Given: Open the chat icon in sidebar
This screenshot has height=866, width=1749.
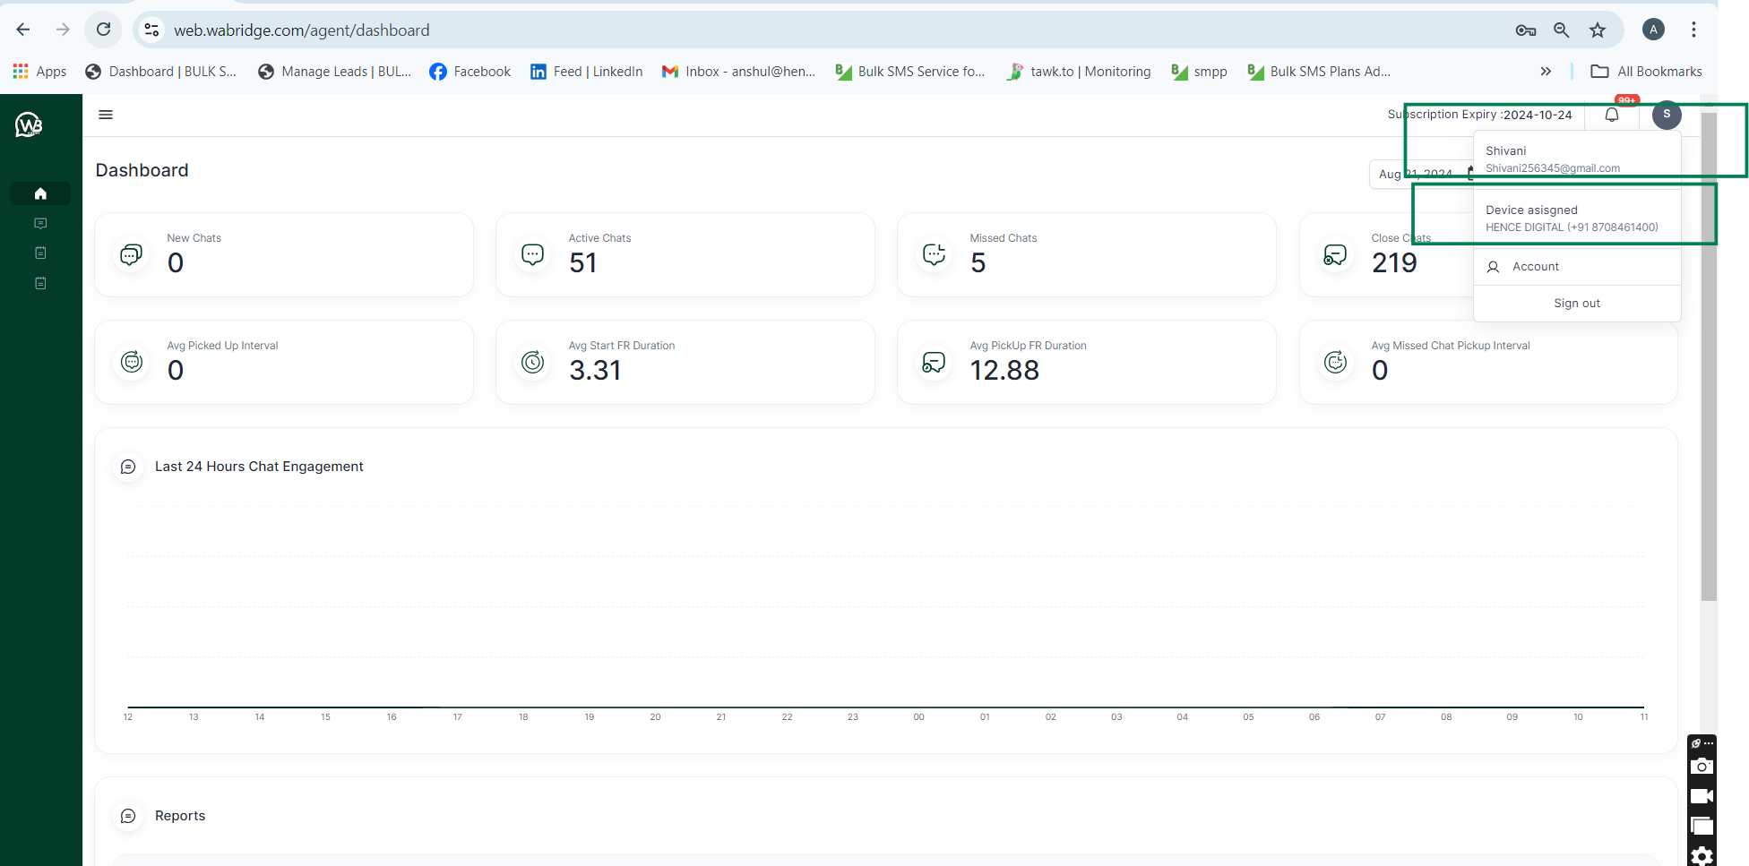Looking at the screenshot, I should (x=40, y=223).
